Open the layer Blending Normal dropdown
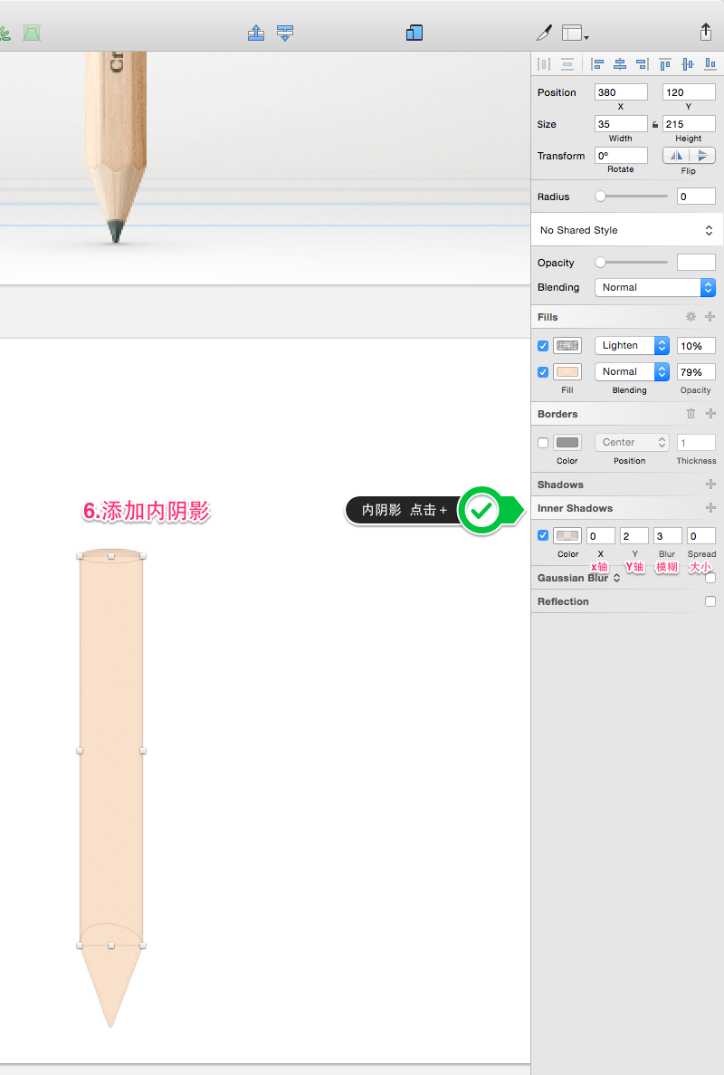 [655, 287]
